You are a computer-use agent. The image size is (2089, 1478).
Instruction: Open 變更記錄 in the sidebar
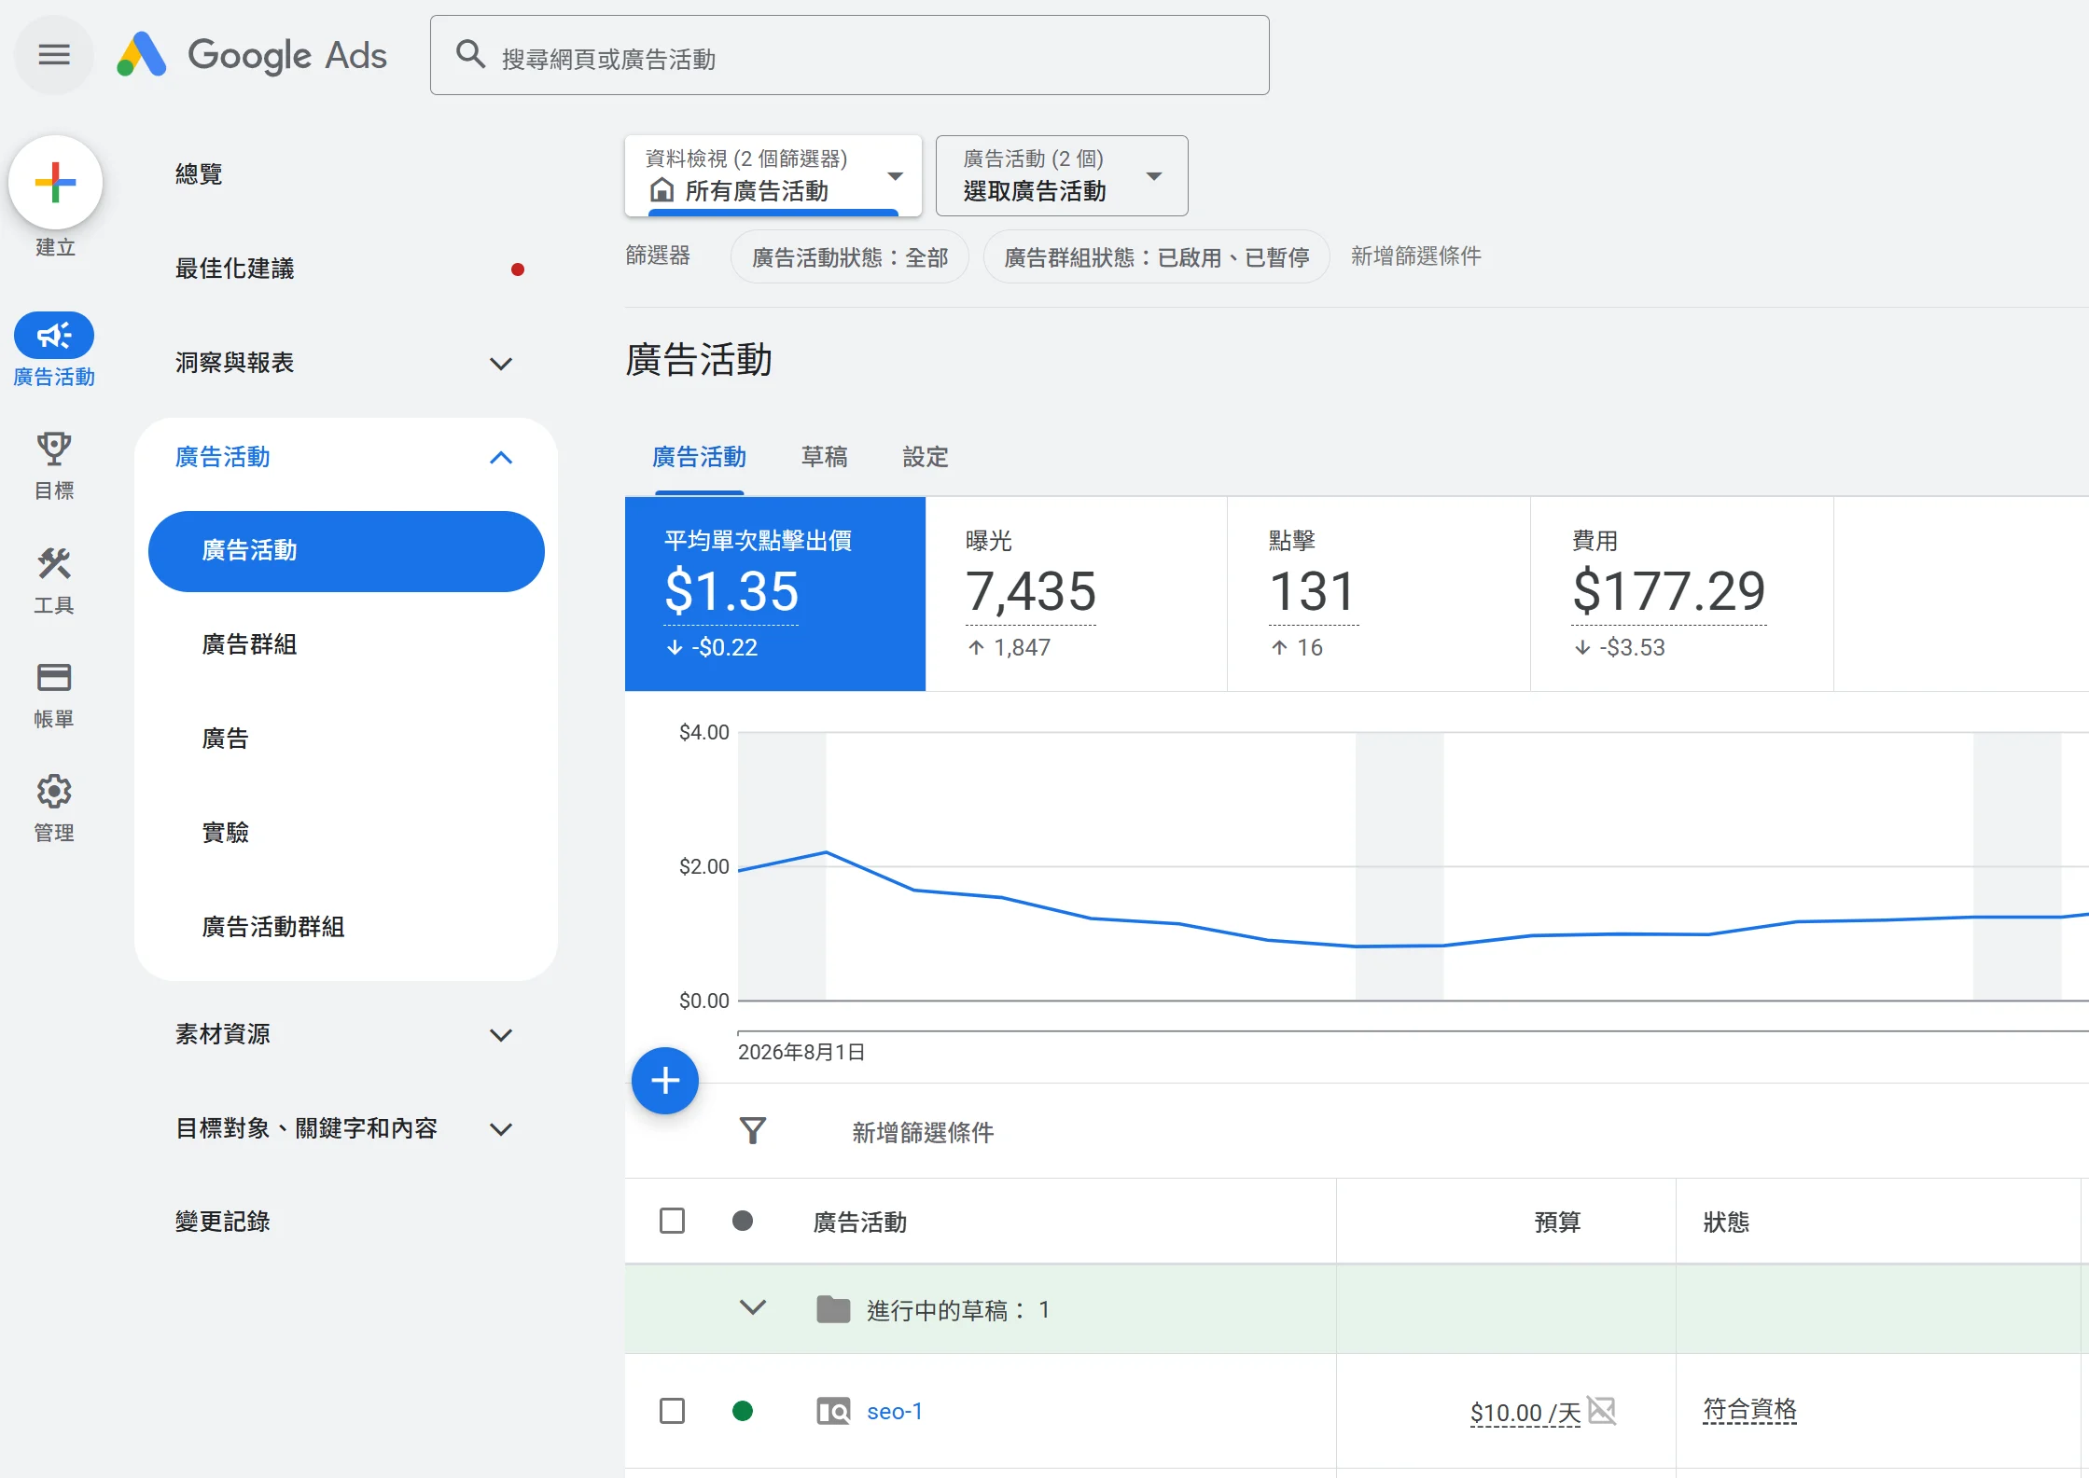[222, 1222]
